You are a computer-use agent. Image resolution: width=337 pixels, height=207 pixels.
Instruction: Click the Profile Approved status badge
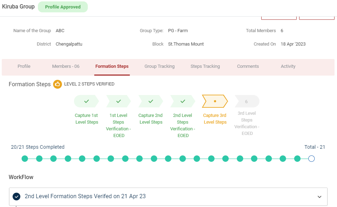(x=63, y=7)
